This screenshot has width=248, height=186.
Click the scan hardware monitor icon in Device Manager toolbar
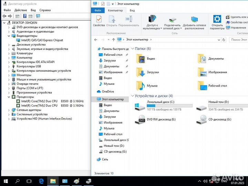pos(38,16)
